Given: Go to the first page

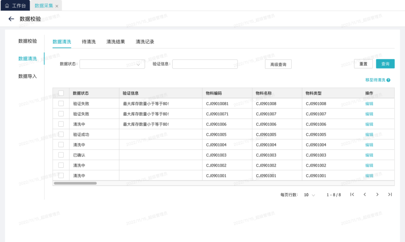Looking at the screenshot, I should click(x=352, y=194).
